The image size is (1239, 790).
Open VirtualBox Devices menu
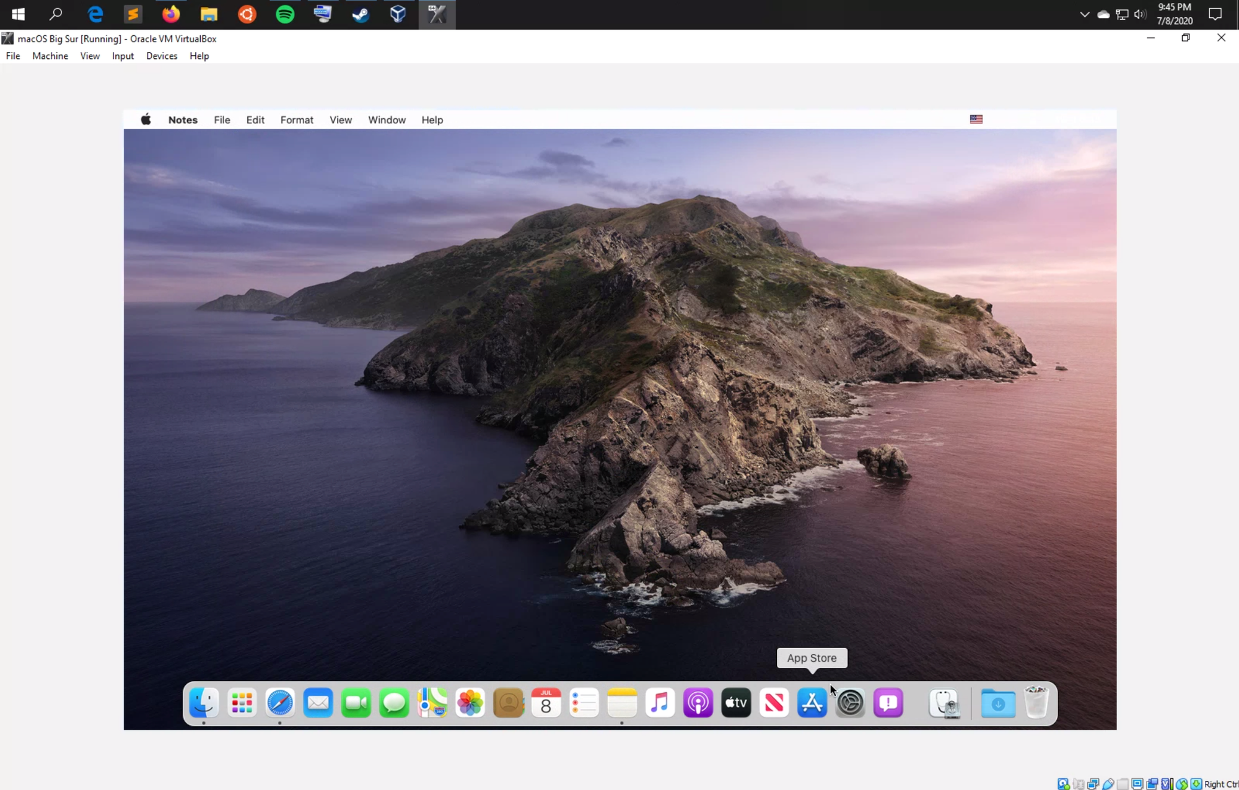[162, 56]
